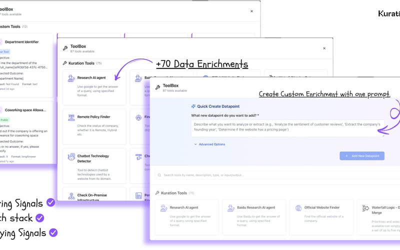Screen dimensions: 400x250
Task: Click 'What new datapoint do you want to add?' label
Action: click(x=225, y=115)
